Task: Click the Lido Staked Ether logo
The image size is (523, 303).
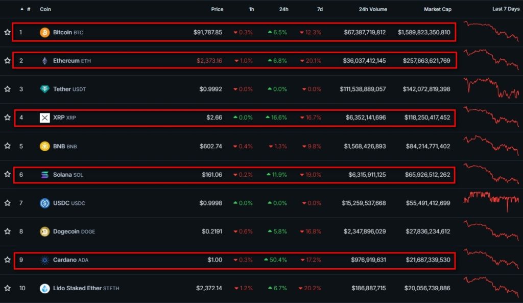Action: [45, 288]
